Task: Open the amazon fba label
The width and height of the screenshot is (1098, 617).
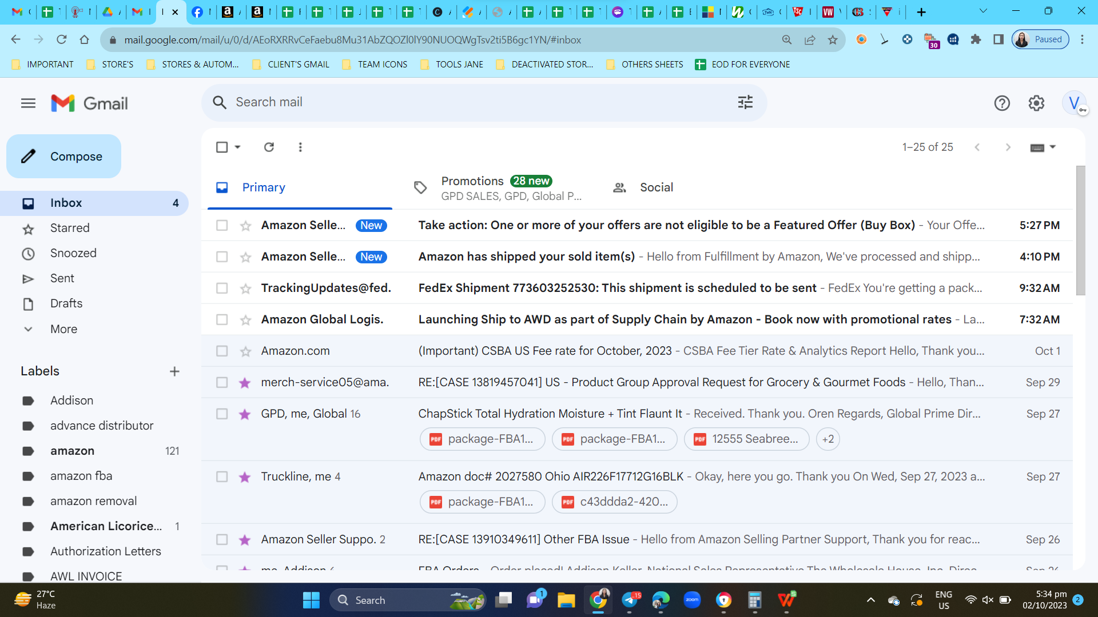Action: coord(81,476)
